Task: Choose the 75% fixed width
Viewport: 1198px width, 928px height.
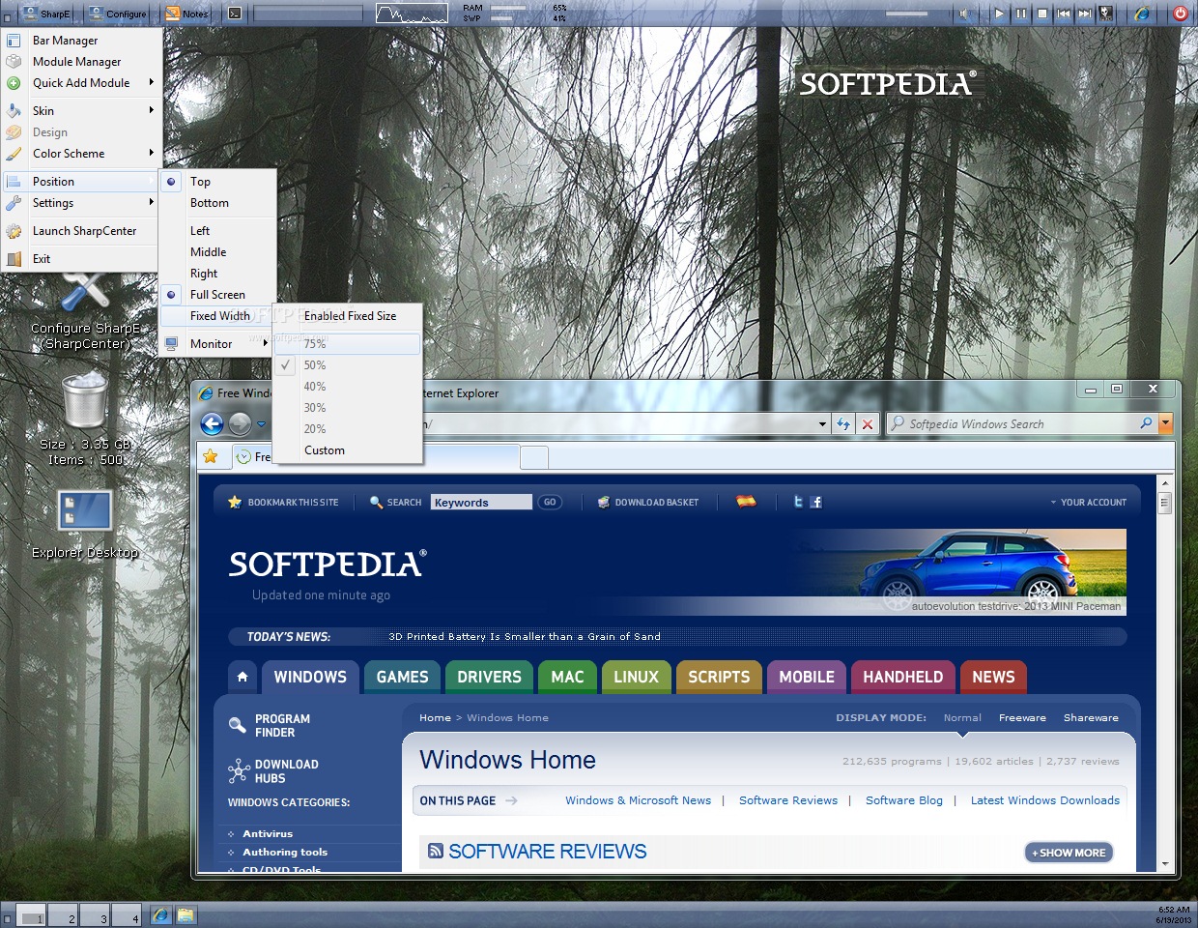Action: tap(348, 344)
